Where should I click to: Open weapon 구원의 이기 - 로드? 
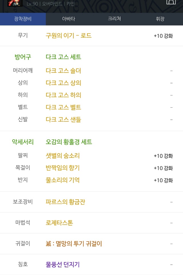coord(68,36)
